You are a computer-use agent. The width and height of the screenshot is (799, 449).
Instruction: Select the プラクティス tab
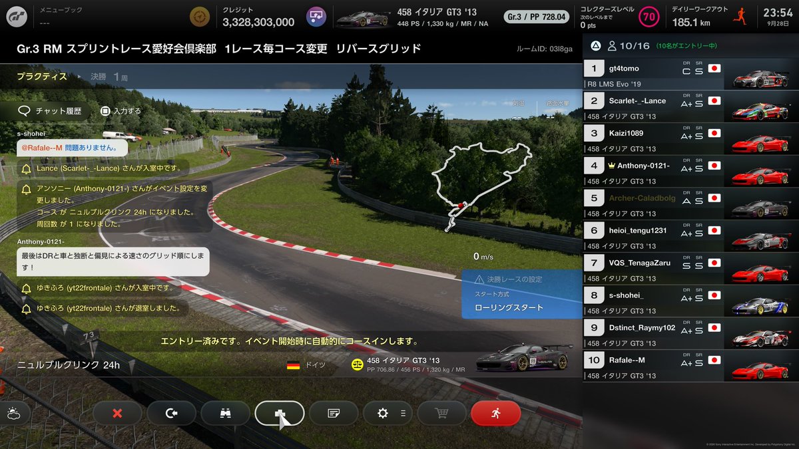click(x=42, y=76)
